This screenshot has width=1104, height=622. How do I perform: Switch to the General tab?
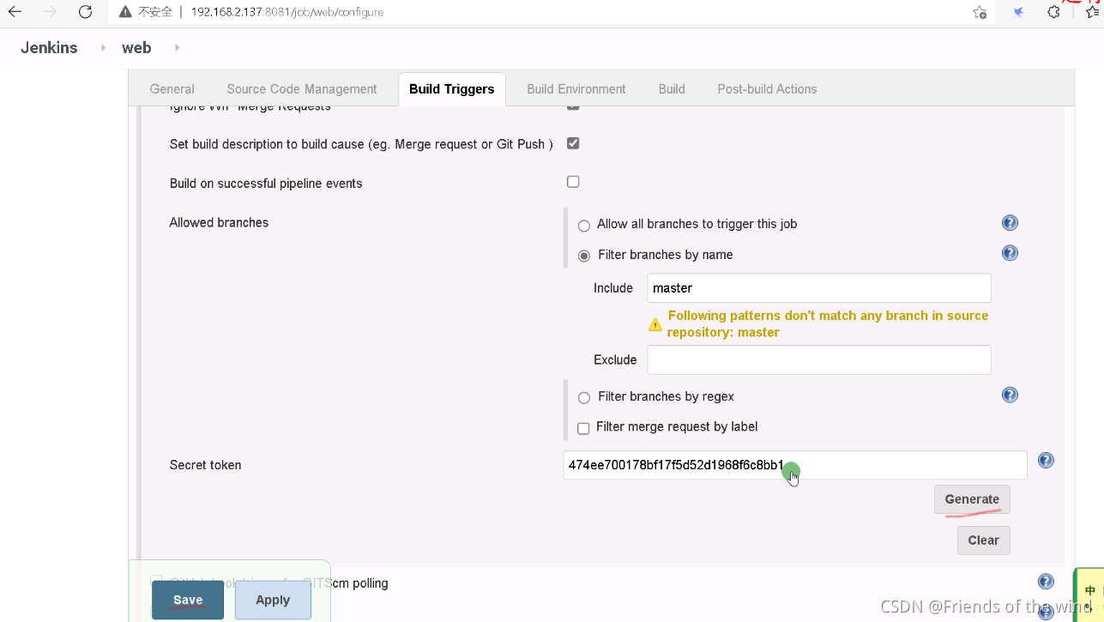pyautogui.click(x=172, y=89)
